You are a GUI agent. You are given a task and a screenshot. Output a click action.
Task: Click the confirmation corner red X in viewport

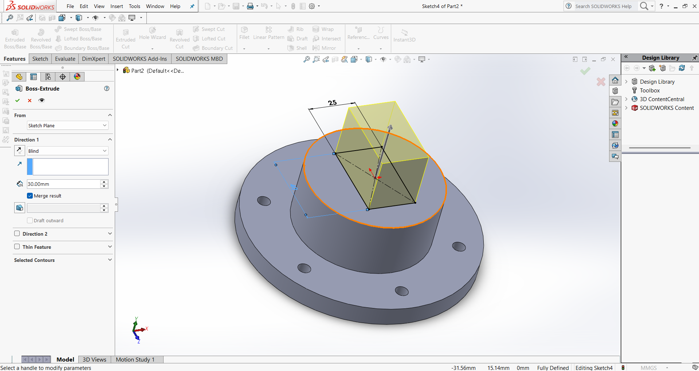click(x=601, y=82)
